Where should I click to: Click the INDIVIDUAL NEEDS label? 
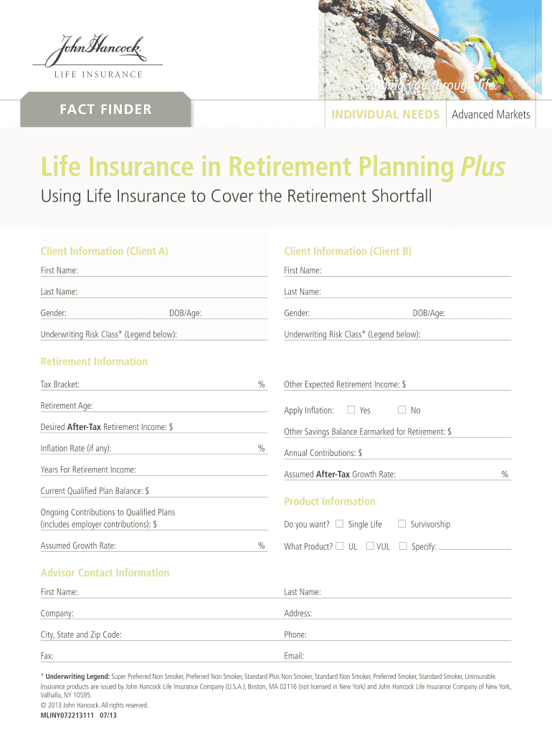click(385, 115)
